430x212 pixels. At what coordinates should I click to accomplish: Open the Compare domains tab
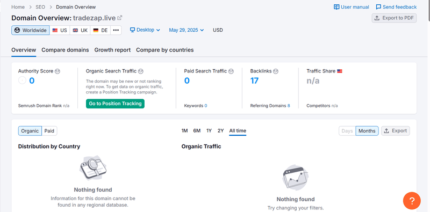[x=65, y=50]
